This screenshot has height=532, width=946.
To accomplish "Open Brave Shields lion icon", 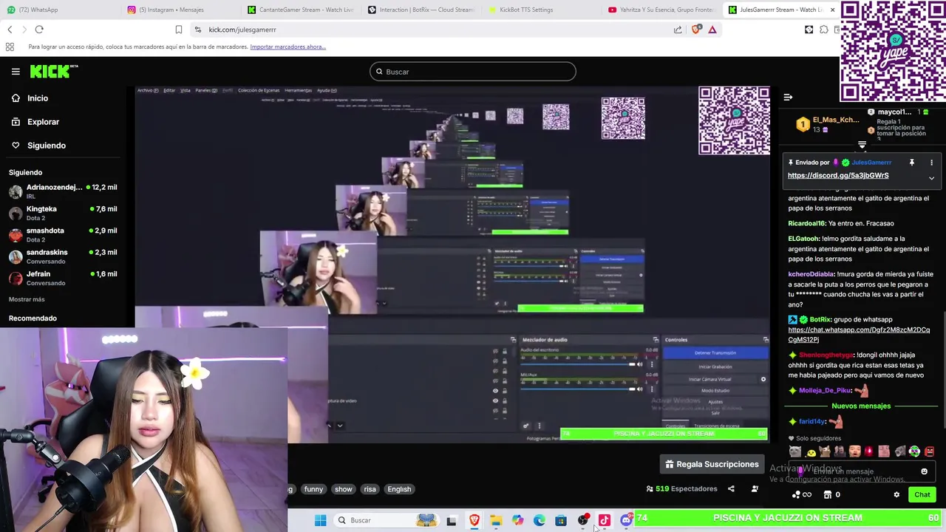I will pyautogui.click(x=695, y=30).
